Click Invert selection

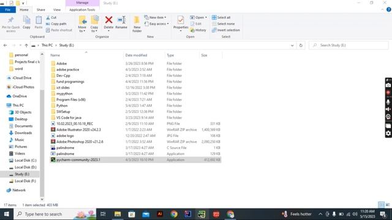226,30
